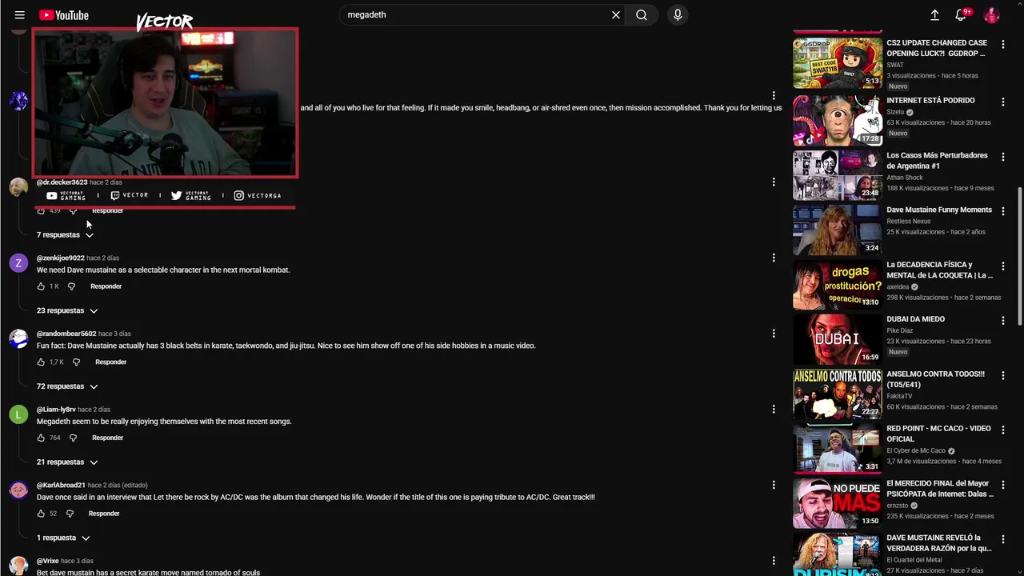Open @KarlAbroad21 channel link

61,486
